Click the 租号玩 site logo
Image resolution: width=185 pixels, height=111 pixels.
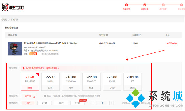pos(13,7)
